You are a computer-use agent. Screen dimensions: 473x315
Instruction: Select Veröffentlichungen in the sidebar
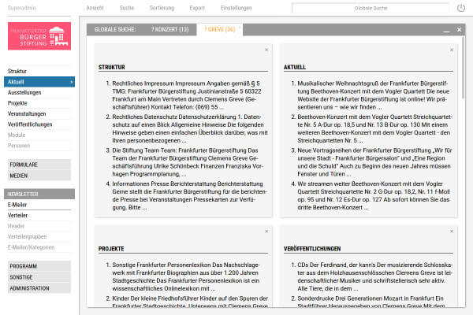[39, 124]
